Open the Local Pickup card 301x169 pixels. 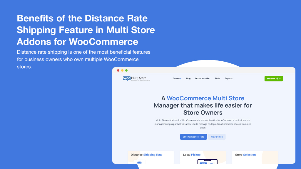click(203, 157)
